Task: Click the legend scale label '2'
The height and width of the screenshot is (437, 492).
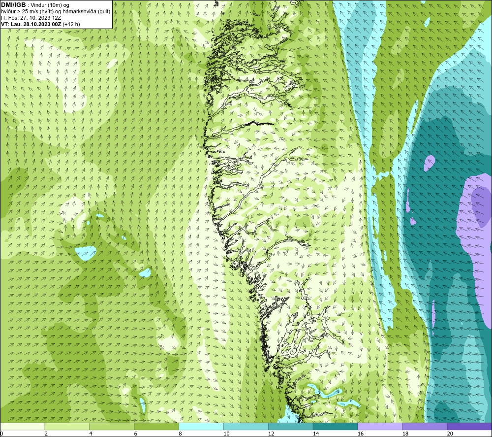Action: coord(46,434)
